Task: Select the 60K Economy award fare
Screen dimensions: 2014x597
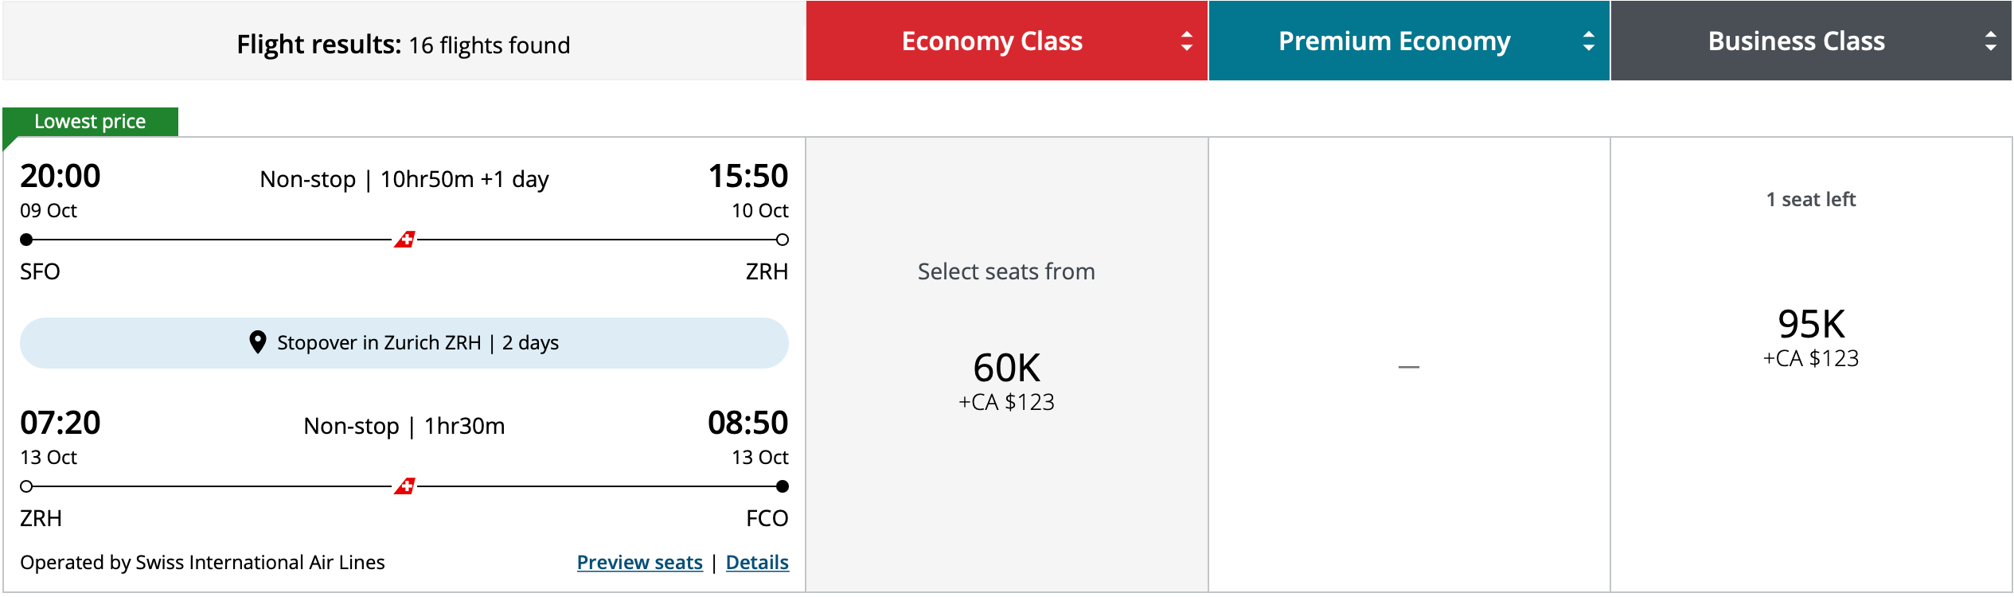Action: click(x=1005, y=368)
